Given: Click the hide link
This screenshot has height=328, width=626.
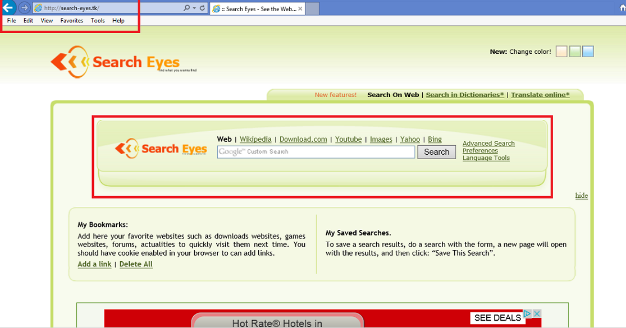Looking at the screenshot, I should [581, 195].
